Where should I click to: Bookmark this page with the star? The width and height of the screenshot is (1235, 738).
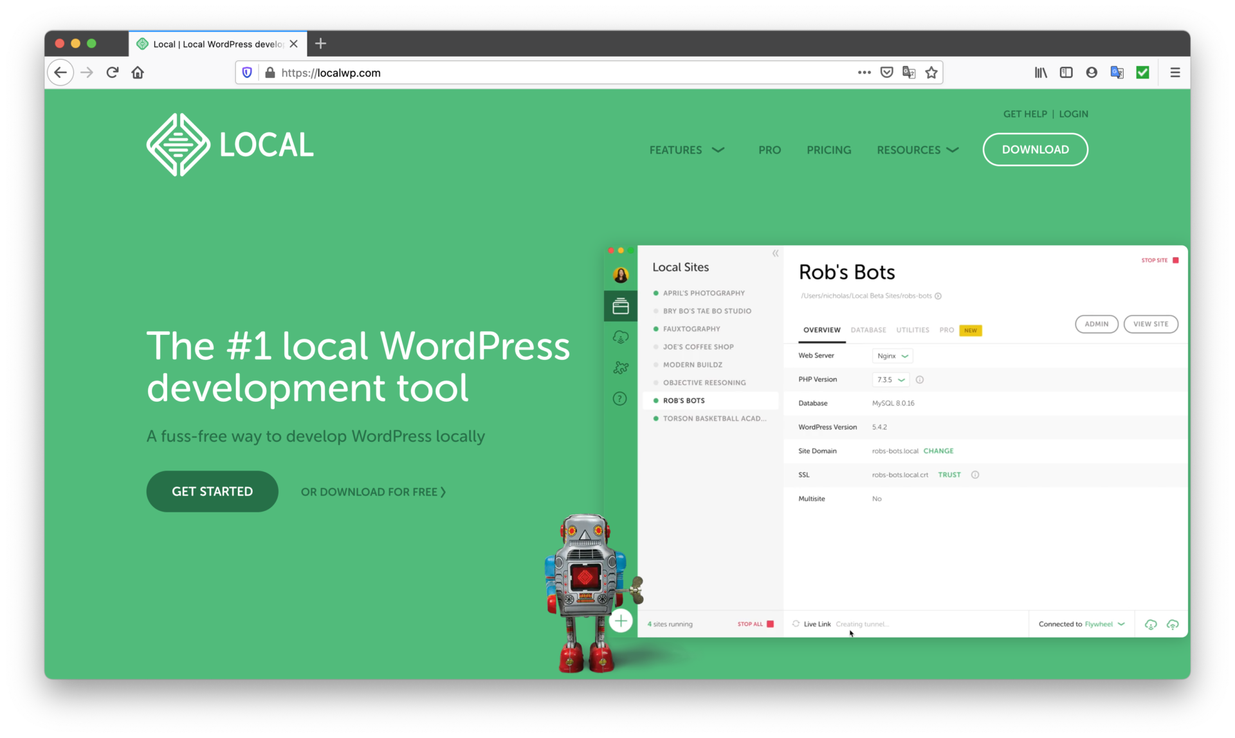coord(931,73)
